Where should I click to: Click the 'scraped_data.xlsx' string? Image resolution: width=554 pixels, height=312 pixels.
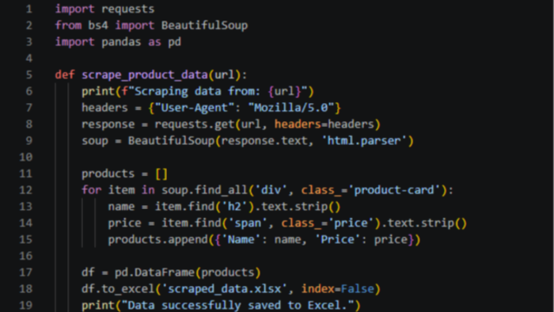[x=224, y=289]
